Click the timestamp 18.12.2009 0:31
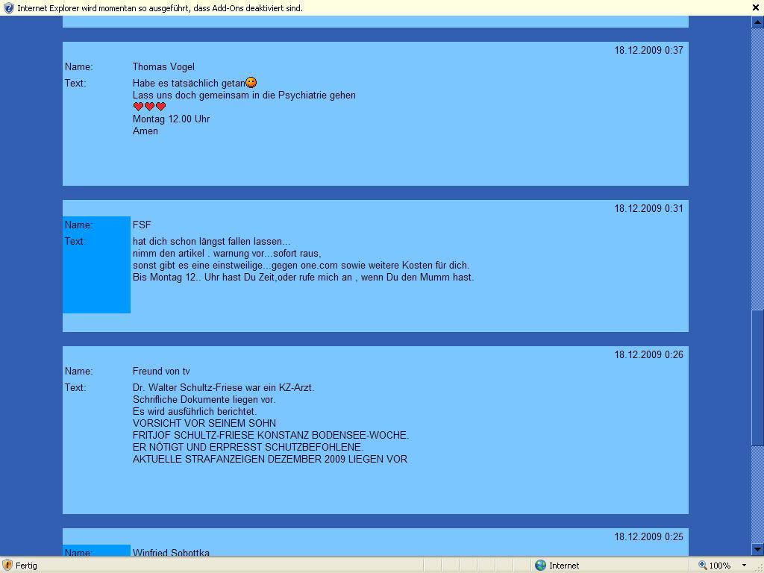Viewport: 764px width, 573px height. click(x=648, y=208)
